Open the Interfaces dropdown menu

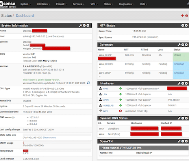[43, 4]
